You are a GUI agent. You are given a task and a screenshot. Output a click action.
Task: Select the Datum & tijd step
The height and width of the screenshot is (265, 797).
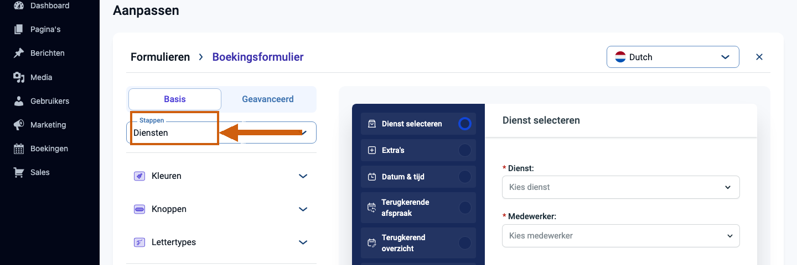click(x=418, y=177)
